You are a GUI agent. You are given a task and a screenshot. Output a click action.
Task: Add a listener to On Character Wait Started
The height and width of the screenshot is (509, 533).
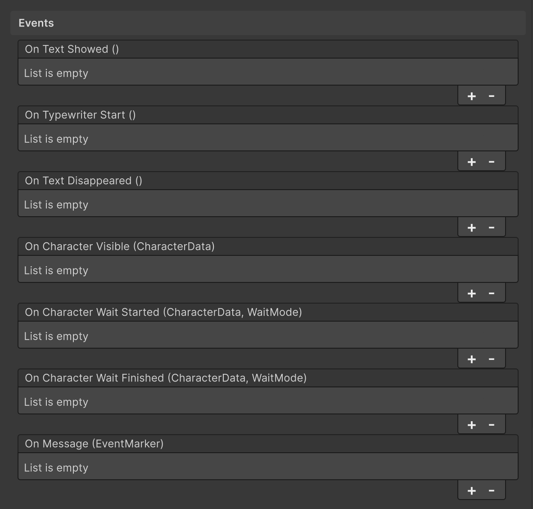[471, 359]
